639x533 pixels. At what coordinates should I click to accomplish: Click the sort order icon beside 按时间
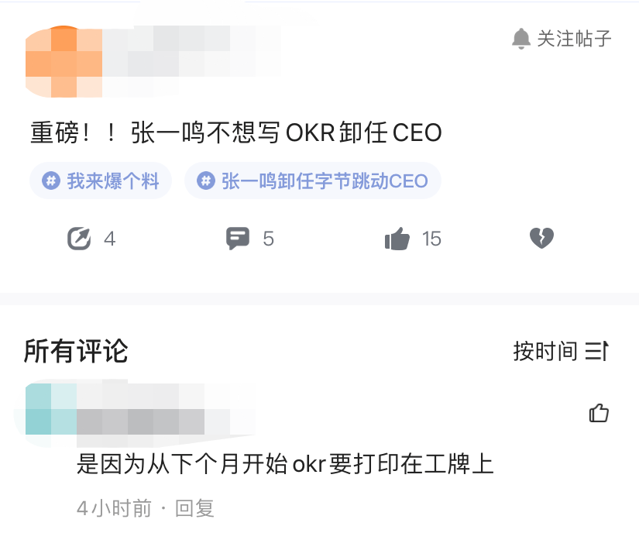(596, 351)
